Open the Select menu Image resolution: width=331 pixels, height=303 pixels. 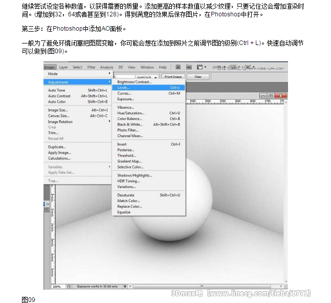click(77, 67)
